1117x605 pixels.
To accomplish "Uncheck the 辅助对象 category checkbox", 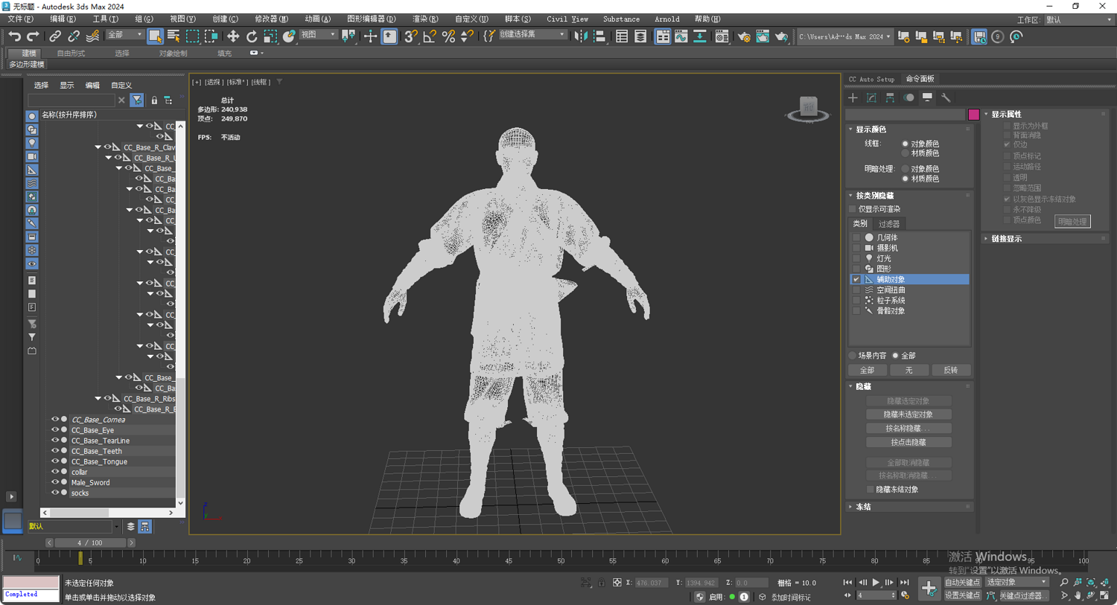I will pos(856,279).
